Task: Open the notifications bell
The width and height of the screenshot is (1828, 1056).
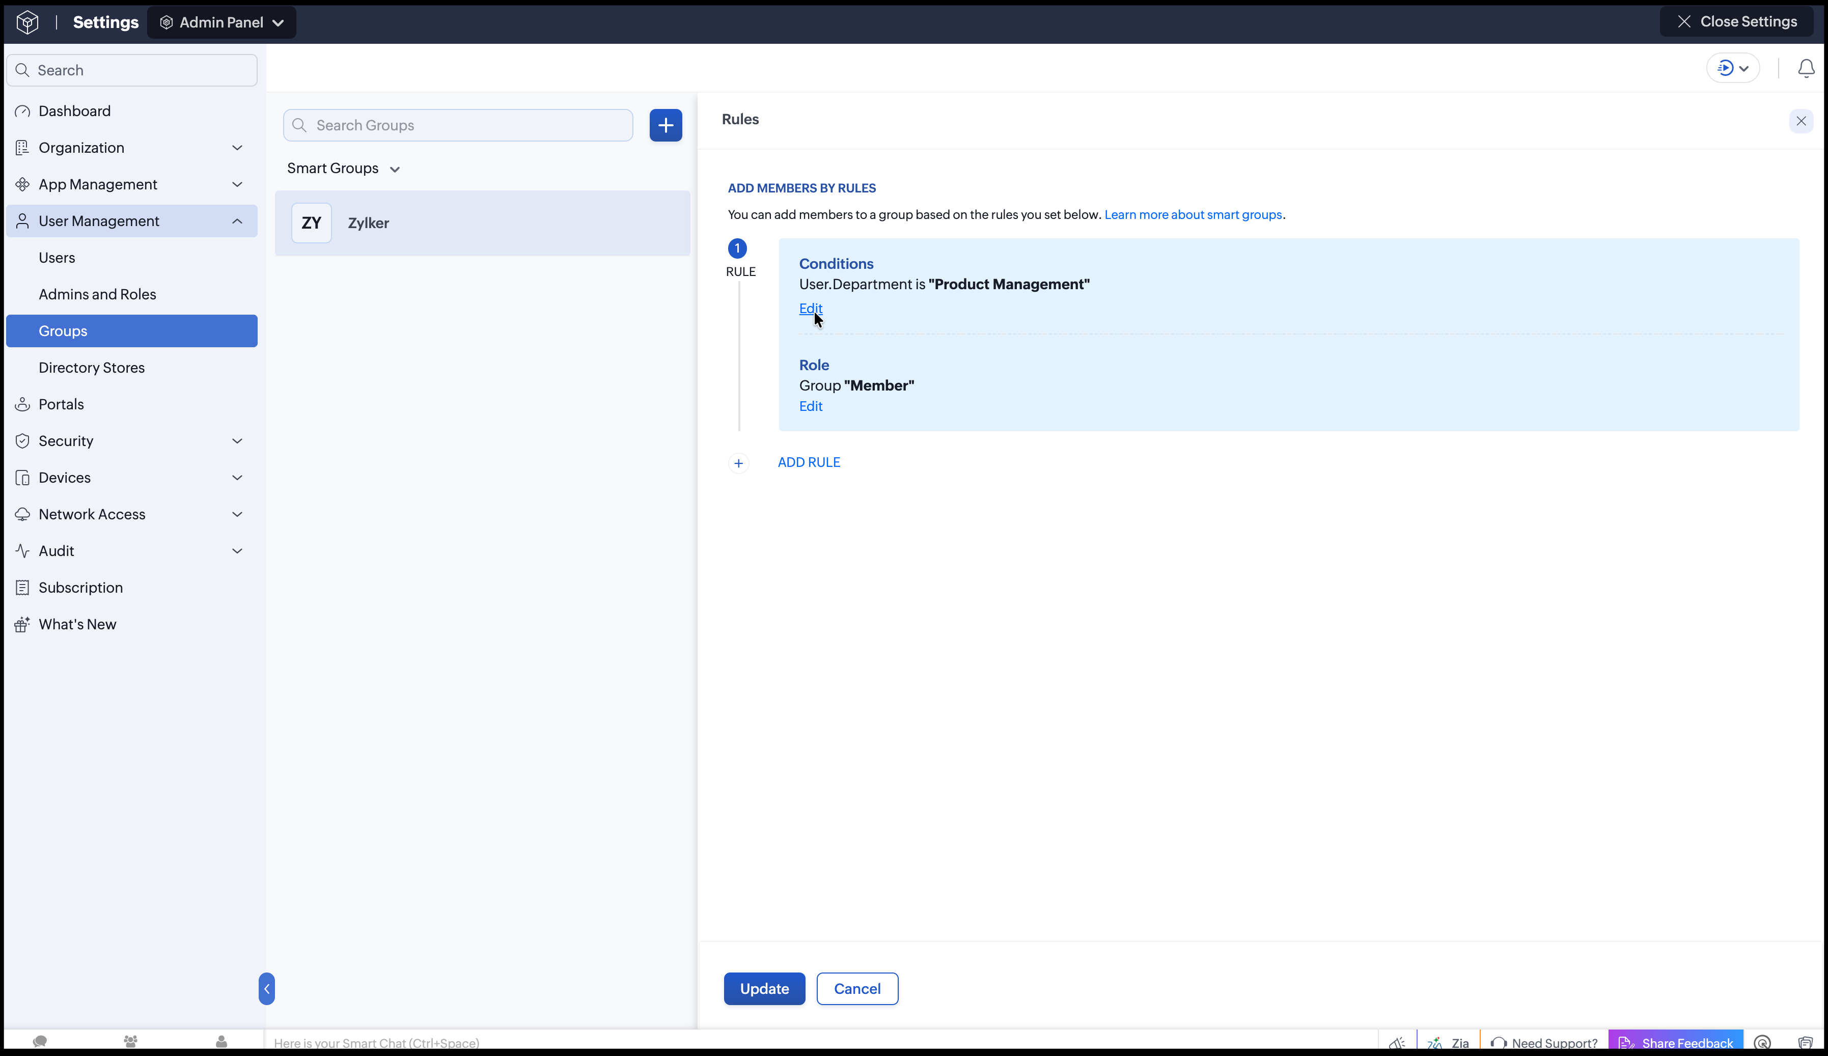Action: [1806, 68]
